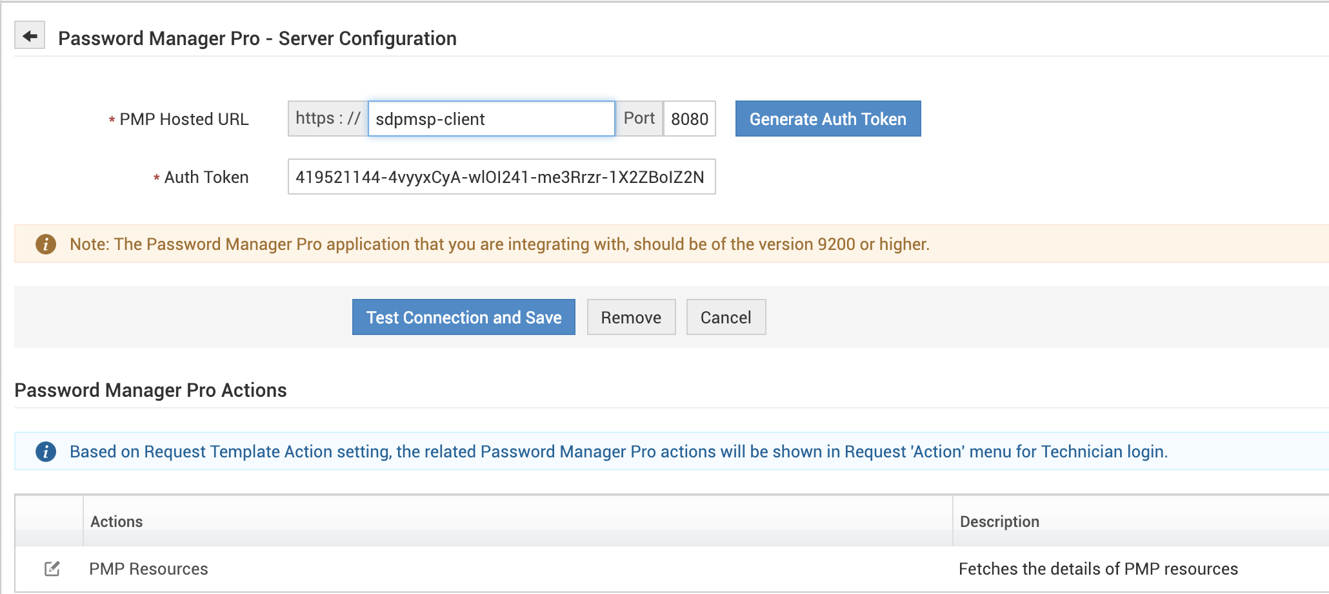Screen dimensions: 1329x594
Task: Click the Auth Token label
Action: pos(206,177)
